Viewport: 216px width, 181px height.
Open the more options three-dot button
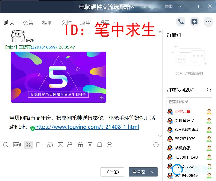point(208,22)
